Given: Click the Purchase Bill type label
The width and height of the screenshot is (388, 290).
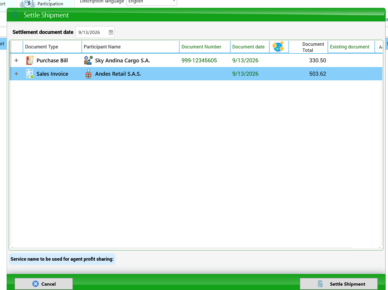Looking at the screenshot, I should [52, 60].
